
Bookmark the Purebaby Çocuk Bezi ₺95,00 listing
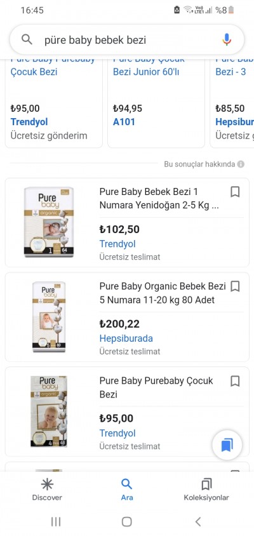pyautogui.click(x=235, y=381)
